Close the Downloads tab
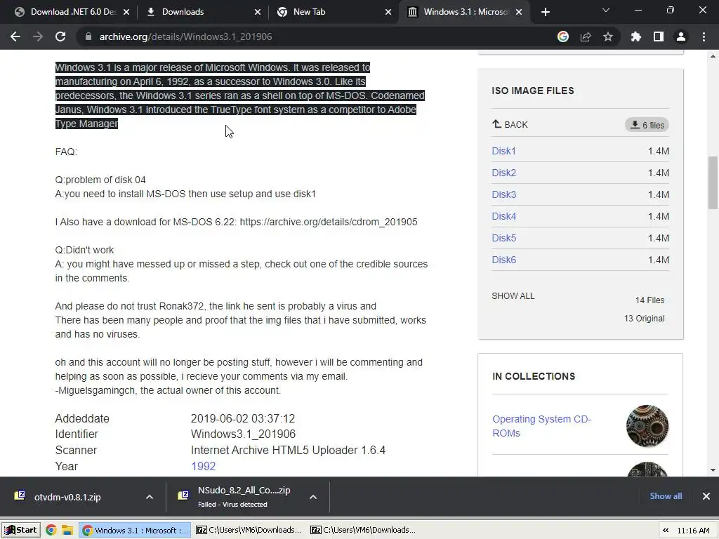Viewport: 719px width, 539px height. coord(258,12)
